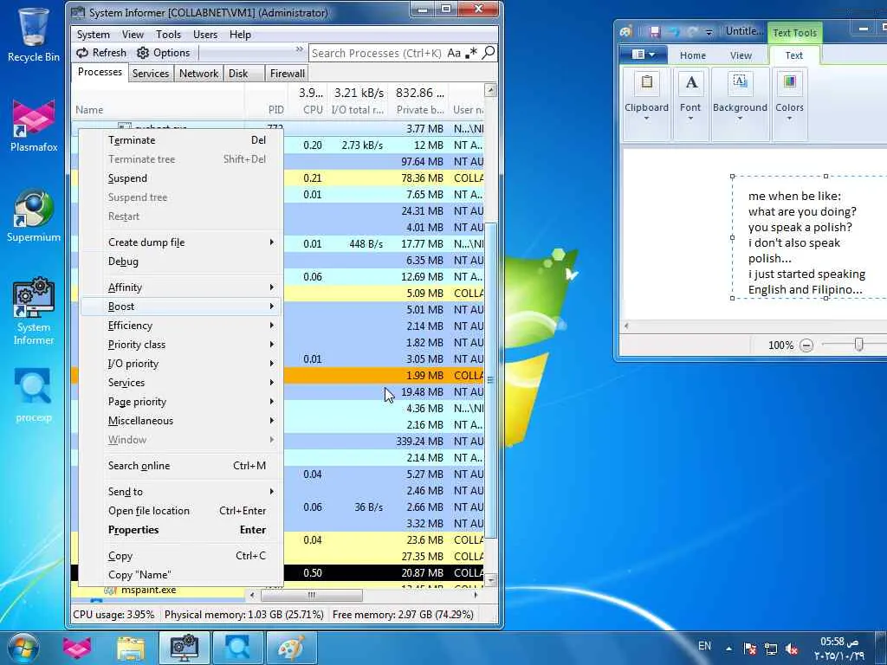This screenshot has height=665, width=887.
Task: Choose Suspend in context menu
Action: [181, 178]
